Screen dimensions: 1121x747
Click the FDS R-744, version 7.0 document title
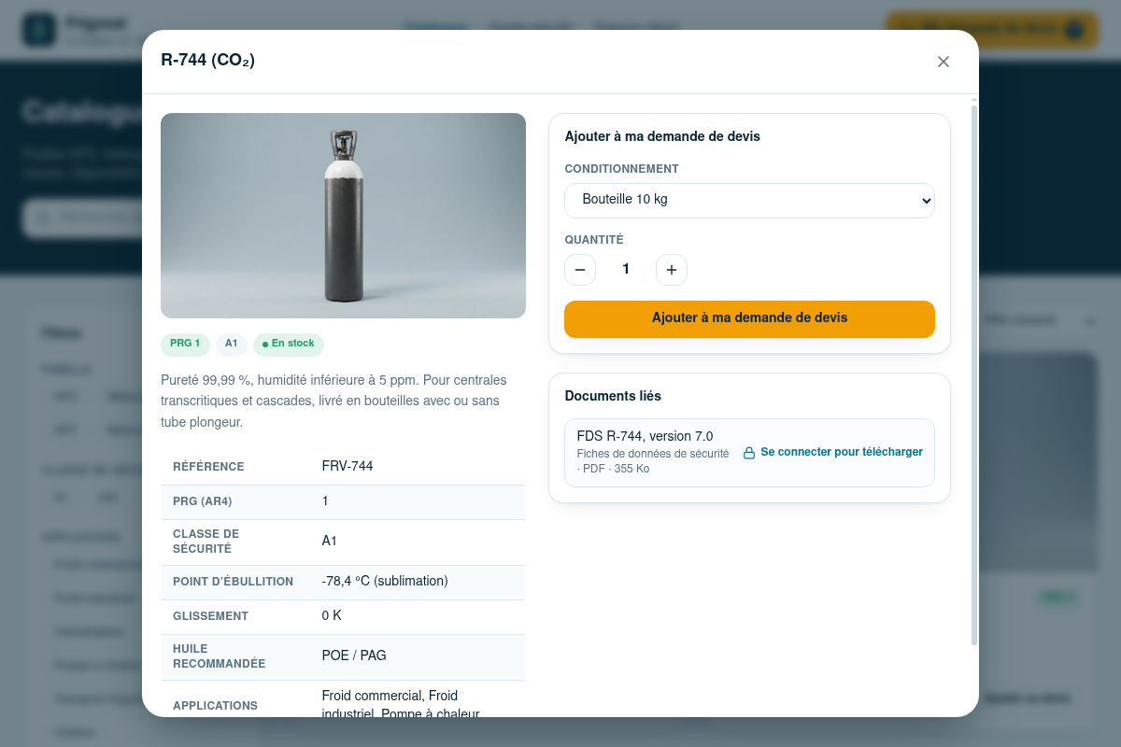645,436
